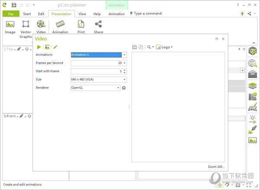Open renderer settings gear icon
The height and width of the screenshot is (190, 260).
pos(123,88)
